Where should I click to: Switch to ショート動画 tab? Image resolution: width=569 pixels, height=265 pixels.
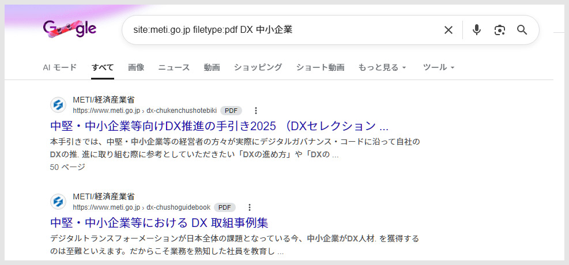click(320, 67)
